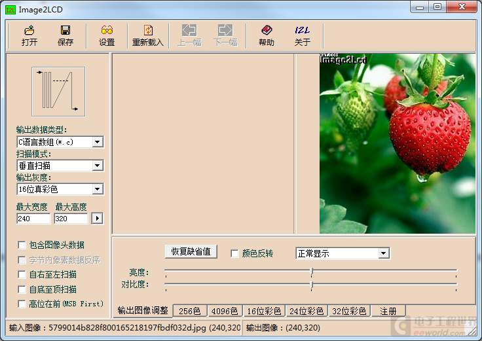Screen dimensions: 482x341
Task: Minimize the Image2LCD window
Action: point(420,7)
